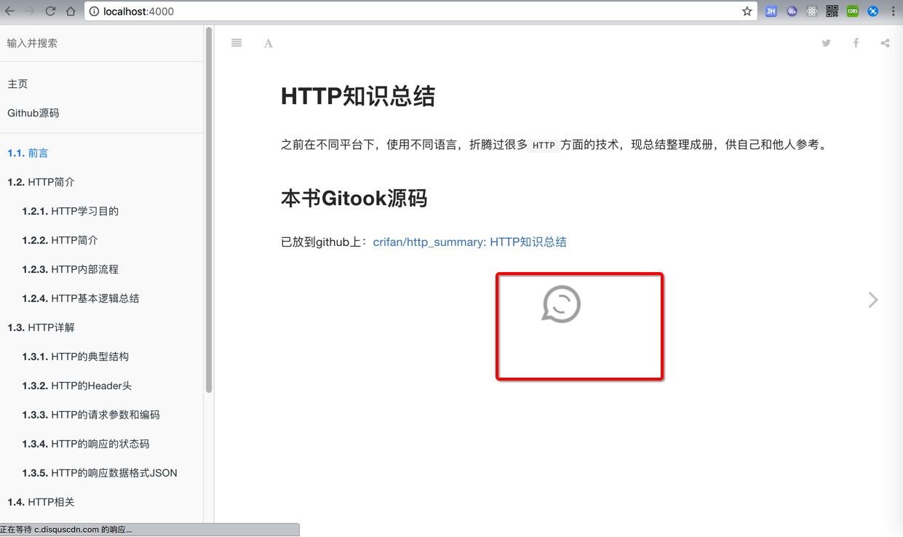Click the browser forward arrow

(x=30, y=11)
